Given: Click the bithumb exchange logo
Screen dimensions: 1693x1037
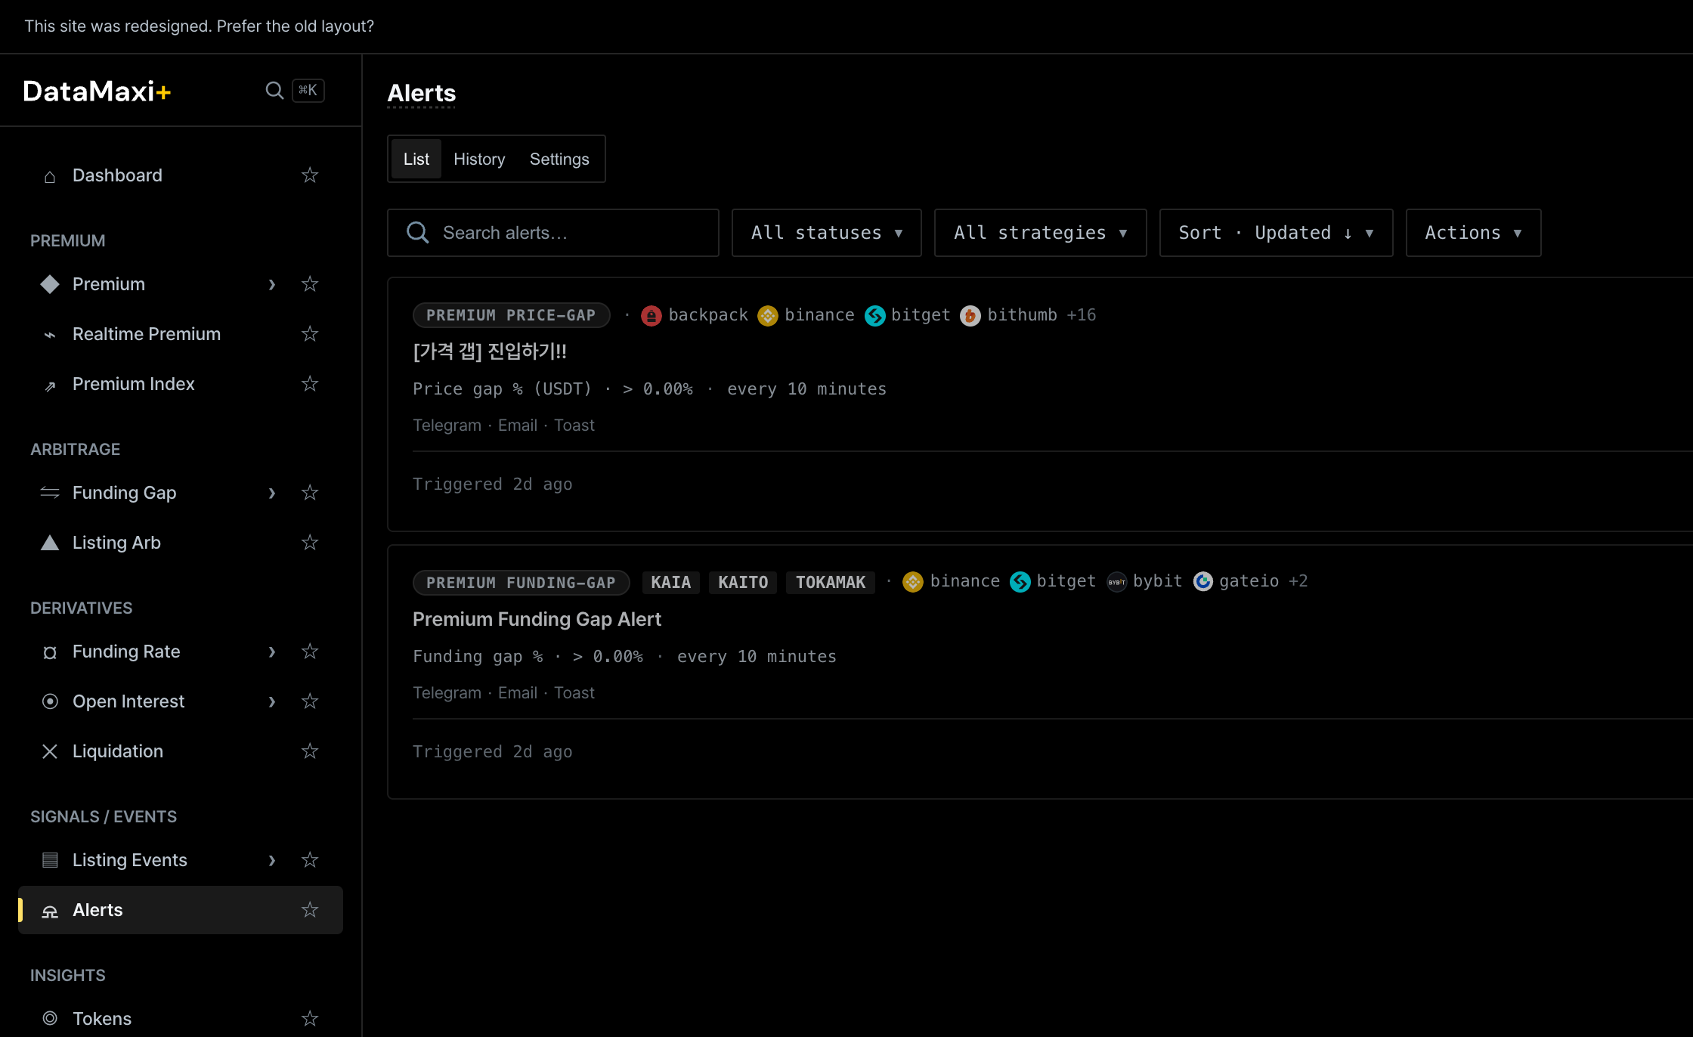Looking at the screenshot, I should [970, 316].
